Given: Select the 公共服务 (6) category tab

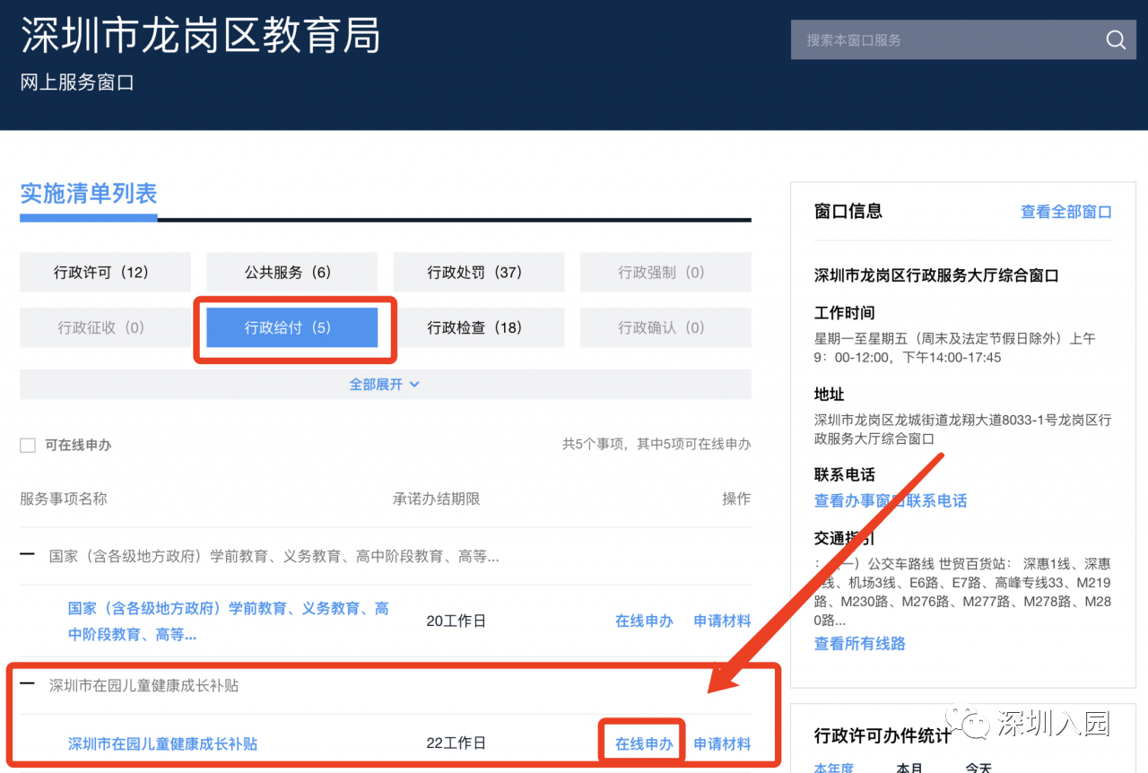Looking at the screenshot, I should pos(291,272).
